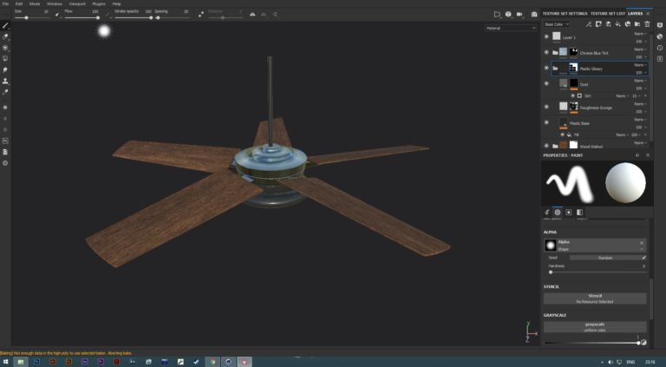
Task: Add a new paint layer
Action: coord(608,24)
